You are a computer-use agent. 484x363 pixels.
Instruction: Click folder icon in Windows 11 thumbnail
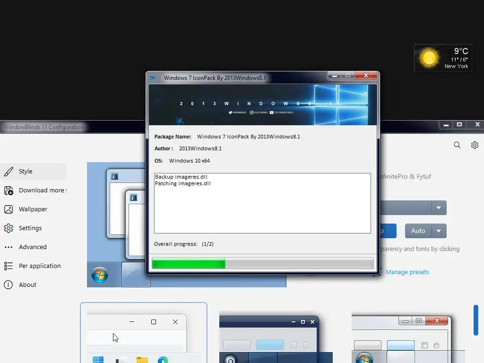(x=142, y=360)
